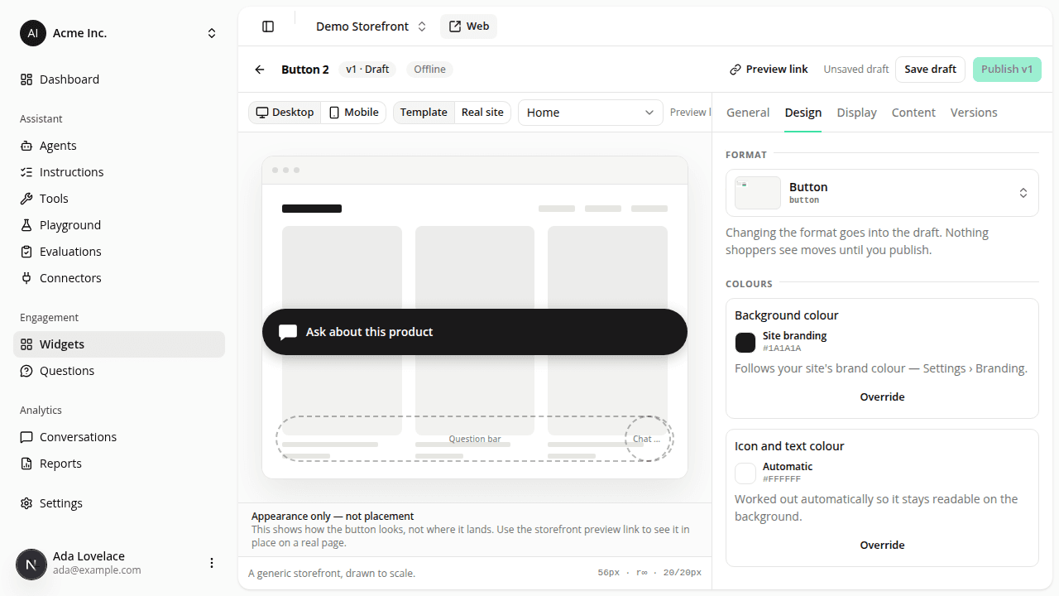Open the Tools section
The image size is (1059, 596).
119,199
